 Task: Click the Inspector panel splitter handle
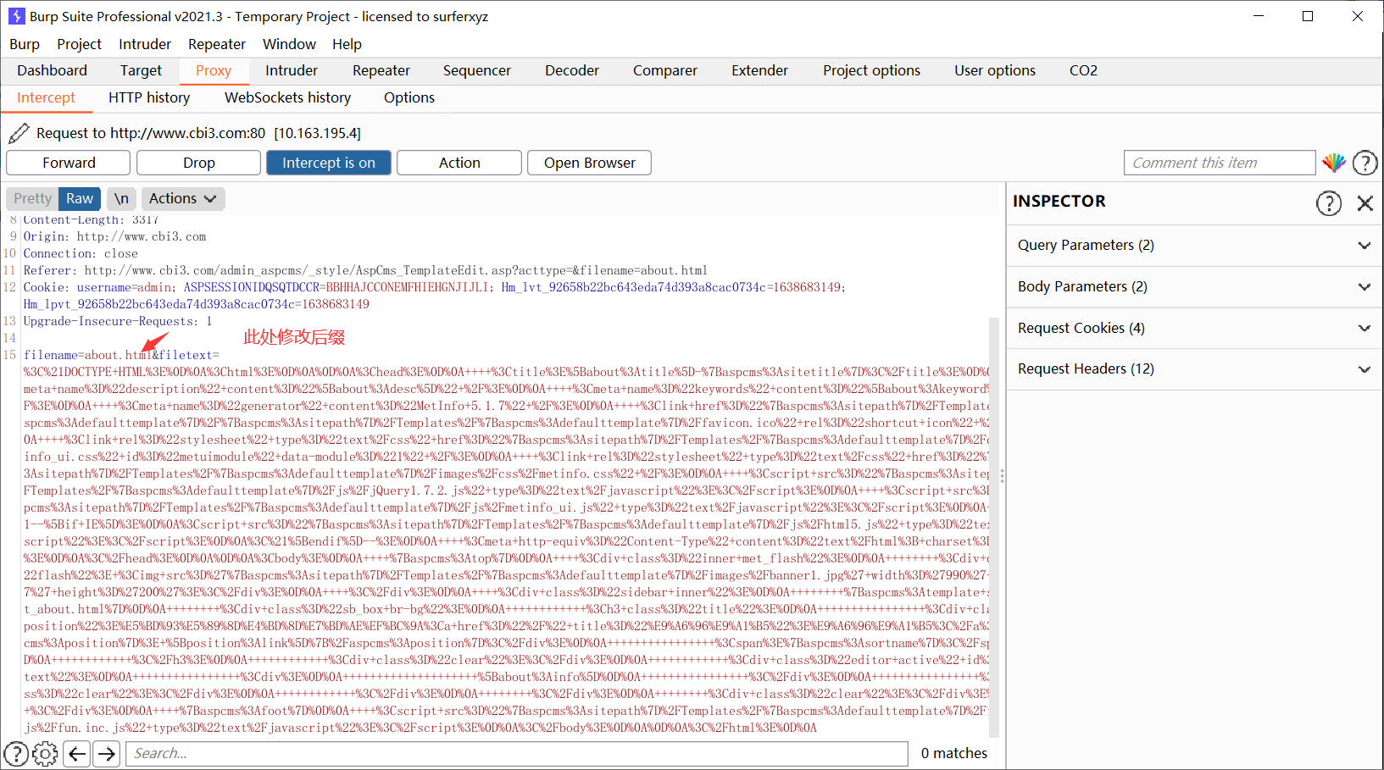pos(1003,476)
